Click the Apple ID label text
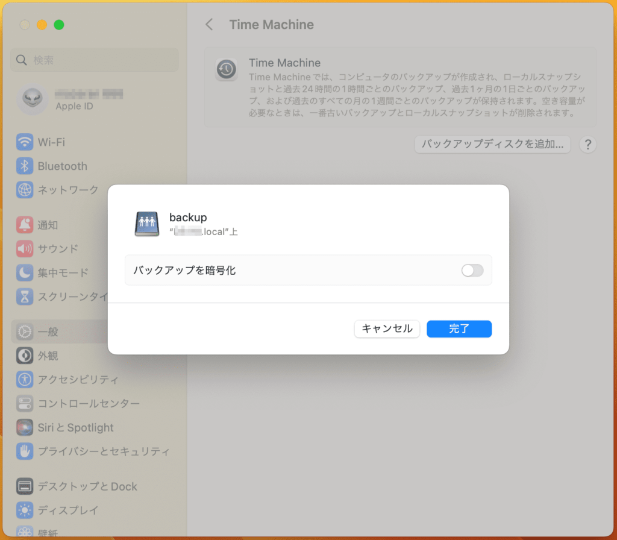 coord(74,106)
